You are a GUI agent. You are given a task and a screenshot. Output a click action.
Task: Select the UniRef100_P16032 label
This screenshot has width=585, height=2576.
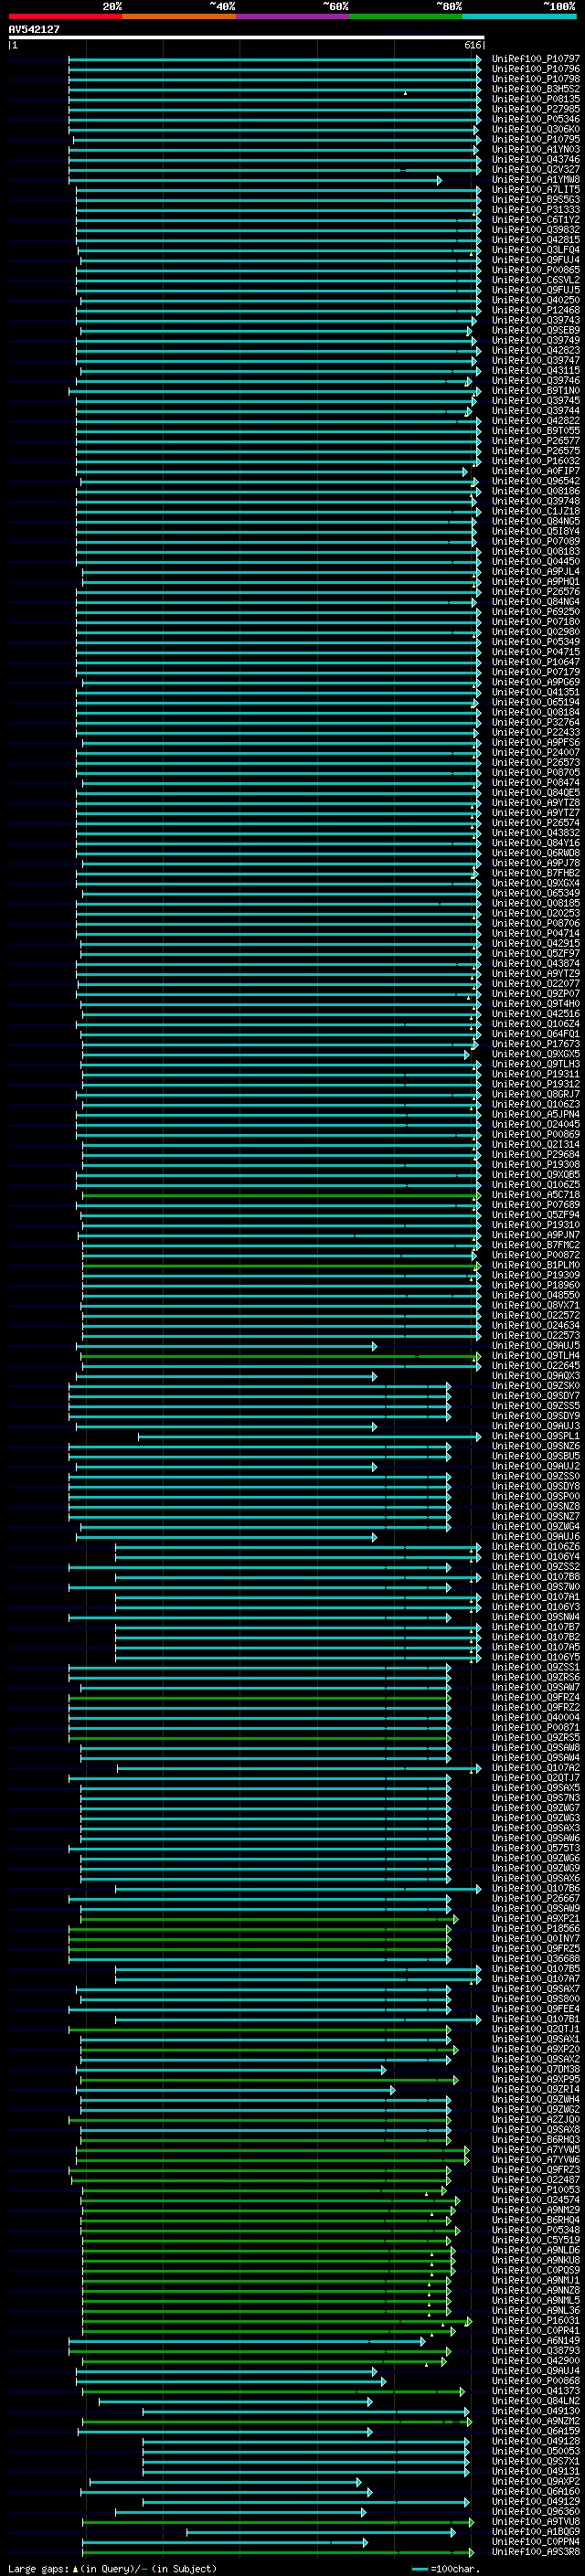pos(536,461)
